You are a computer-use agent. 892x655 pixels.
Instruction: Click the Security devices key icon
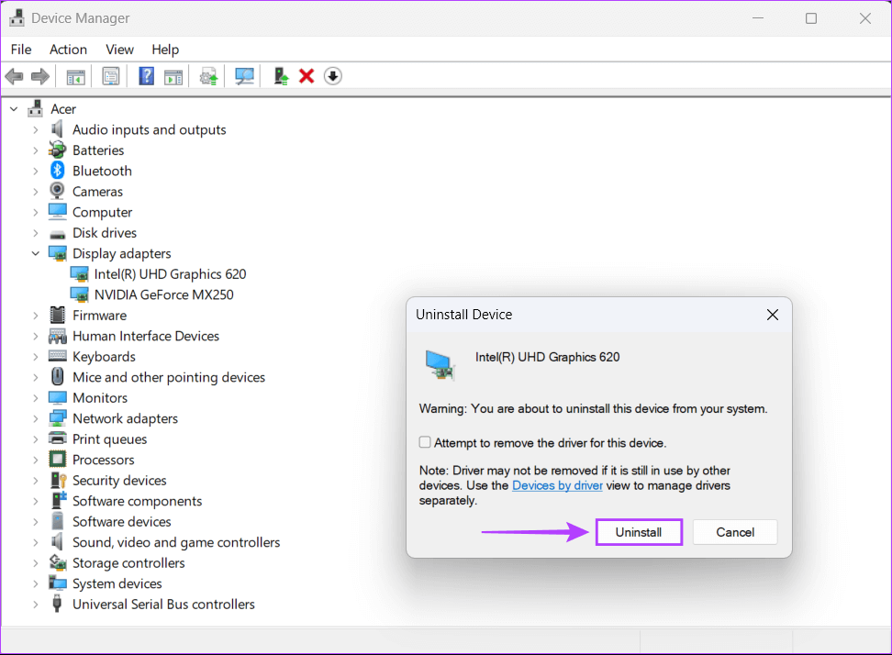[58, 480]
